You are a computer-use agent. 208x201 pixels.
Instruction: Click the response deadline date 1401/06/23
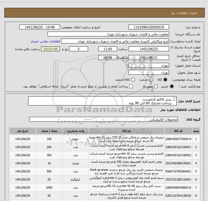pyautogui.click(x=149, y=49)
